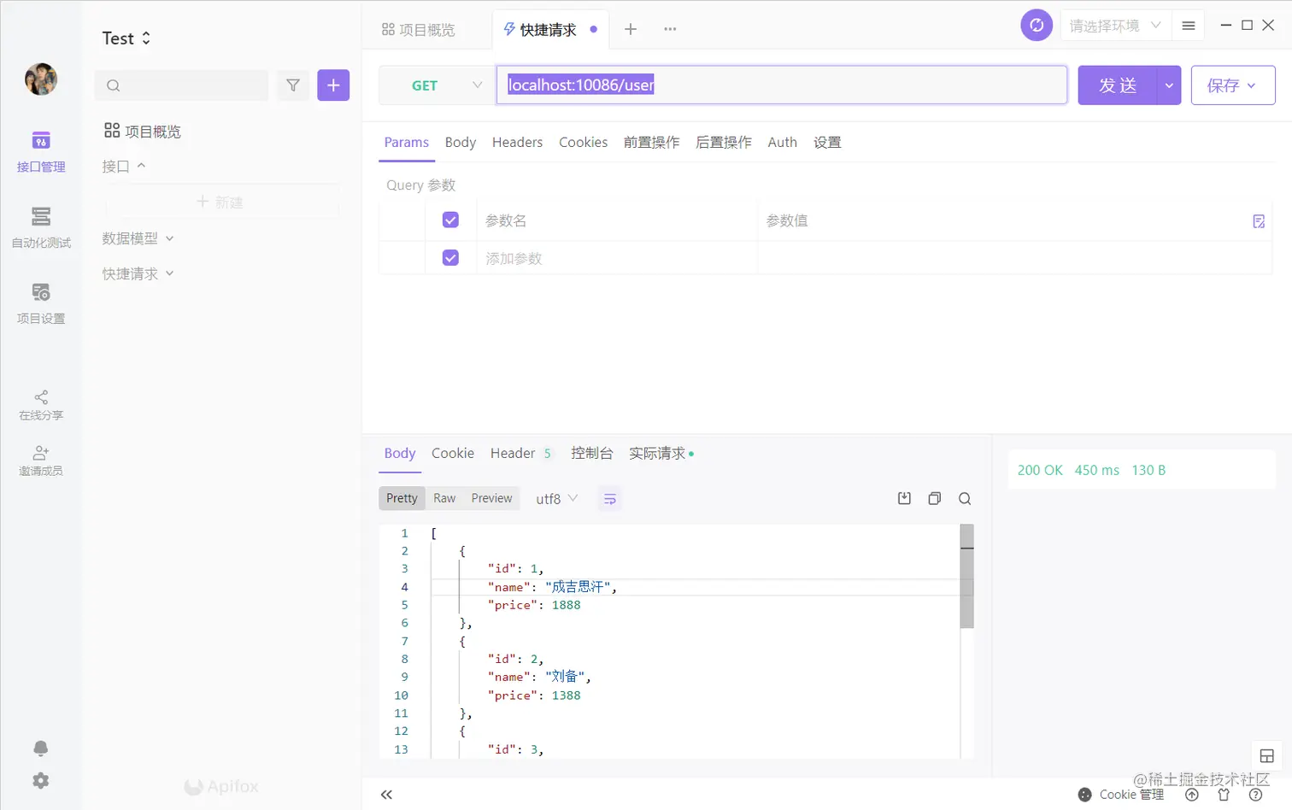Toggle the 添加参数 row checkbox
This screenshot has width=1292, height=810.
click(x=450, y=258)
